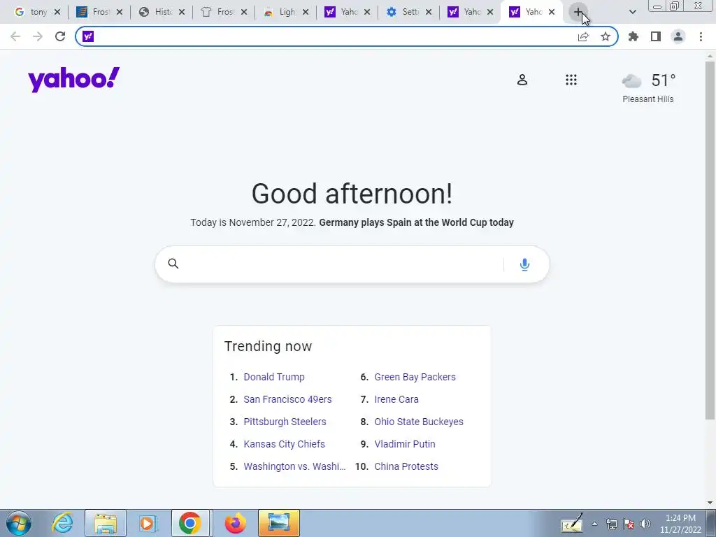Close the active Yahoo tab

(552, 13)
